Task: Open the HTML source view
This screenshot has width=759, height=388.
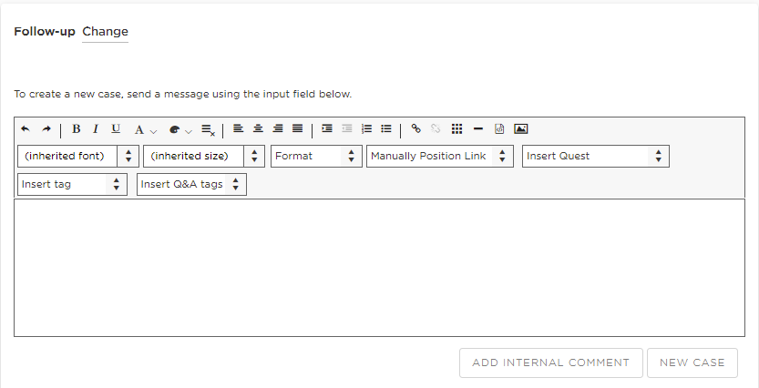Action: (499, 128)
